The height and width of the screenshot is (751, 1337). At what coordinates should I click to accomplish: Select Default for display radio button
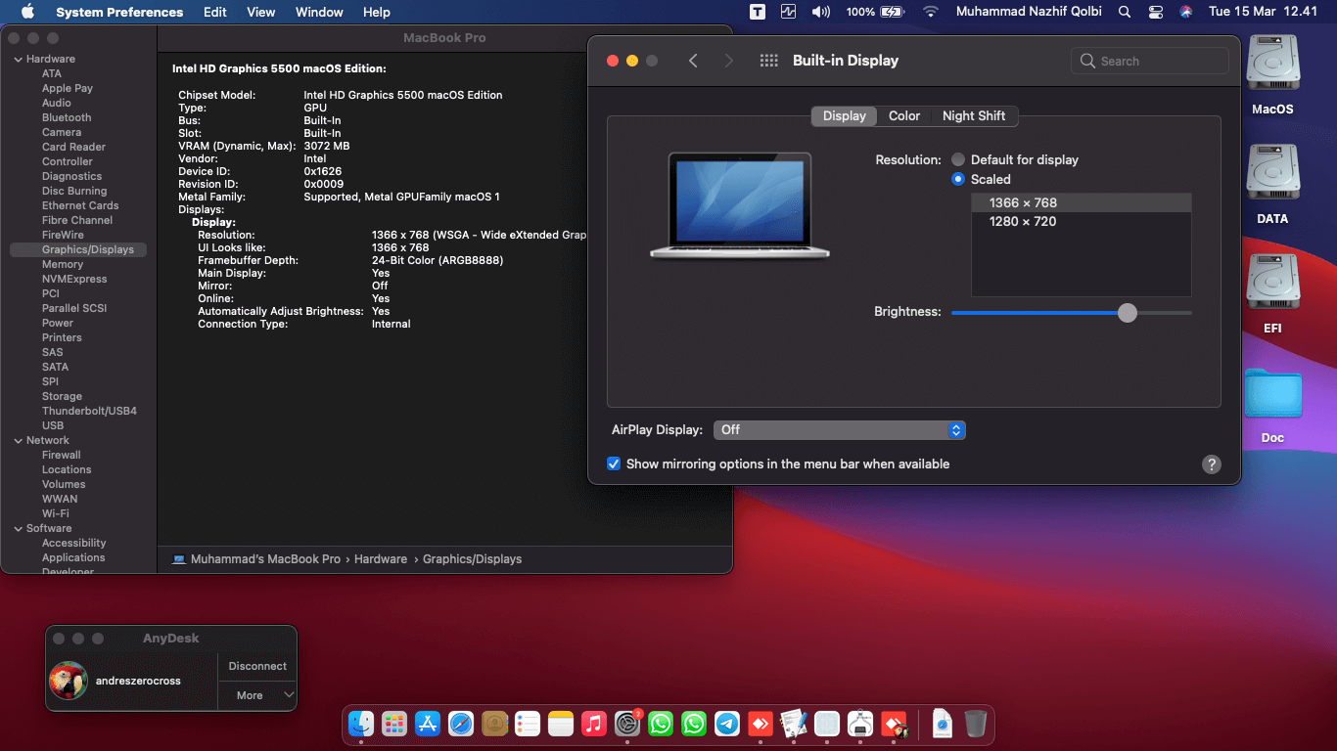point(958,159)
